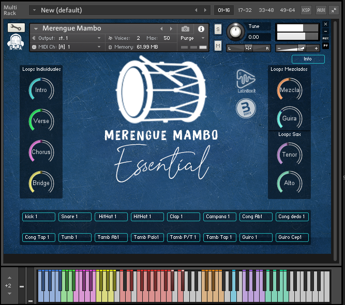Show instrument info with the i icon
Viewport: 345px width, 305px height.
pyautogui.click(x=201, y=29)
